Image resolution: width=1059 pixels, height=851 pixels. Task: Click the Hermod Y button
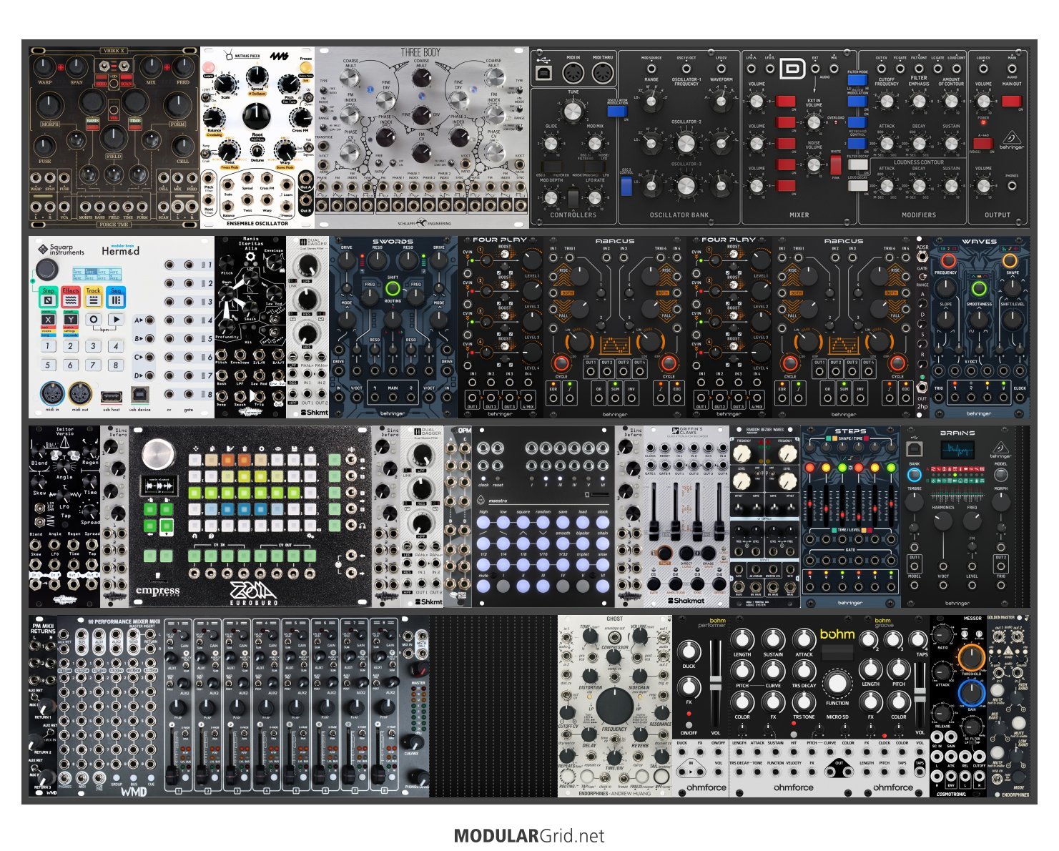pos(71,320)
